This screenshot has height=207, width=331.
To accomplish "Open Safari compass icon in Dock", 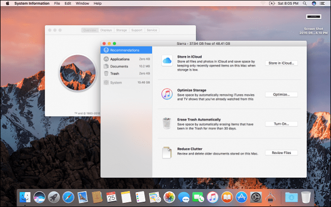I will pyautogui.click(x=68, y=197).
